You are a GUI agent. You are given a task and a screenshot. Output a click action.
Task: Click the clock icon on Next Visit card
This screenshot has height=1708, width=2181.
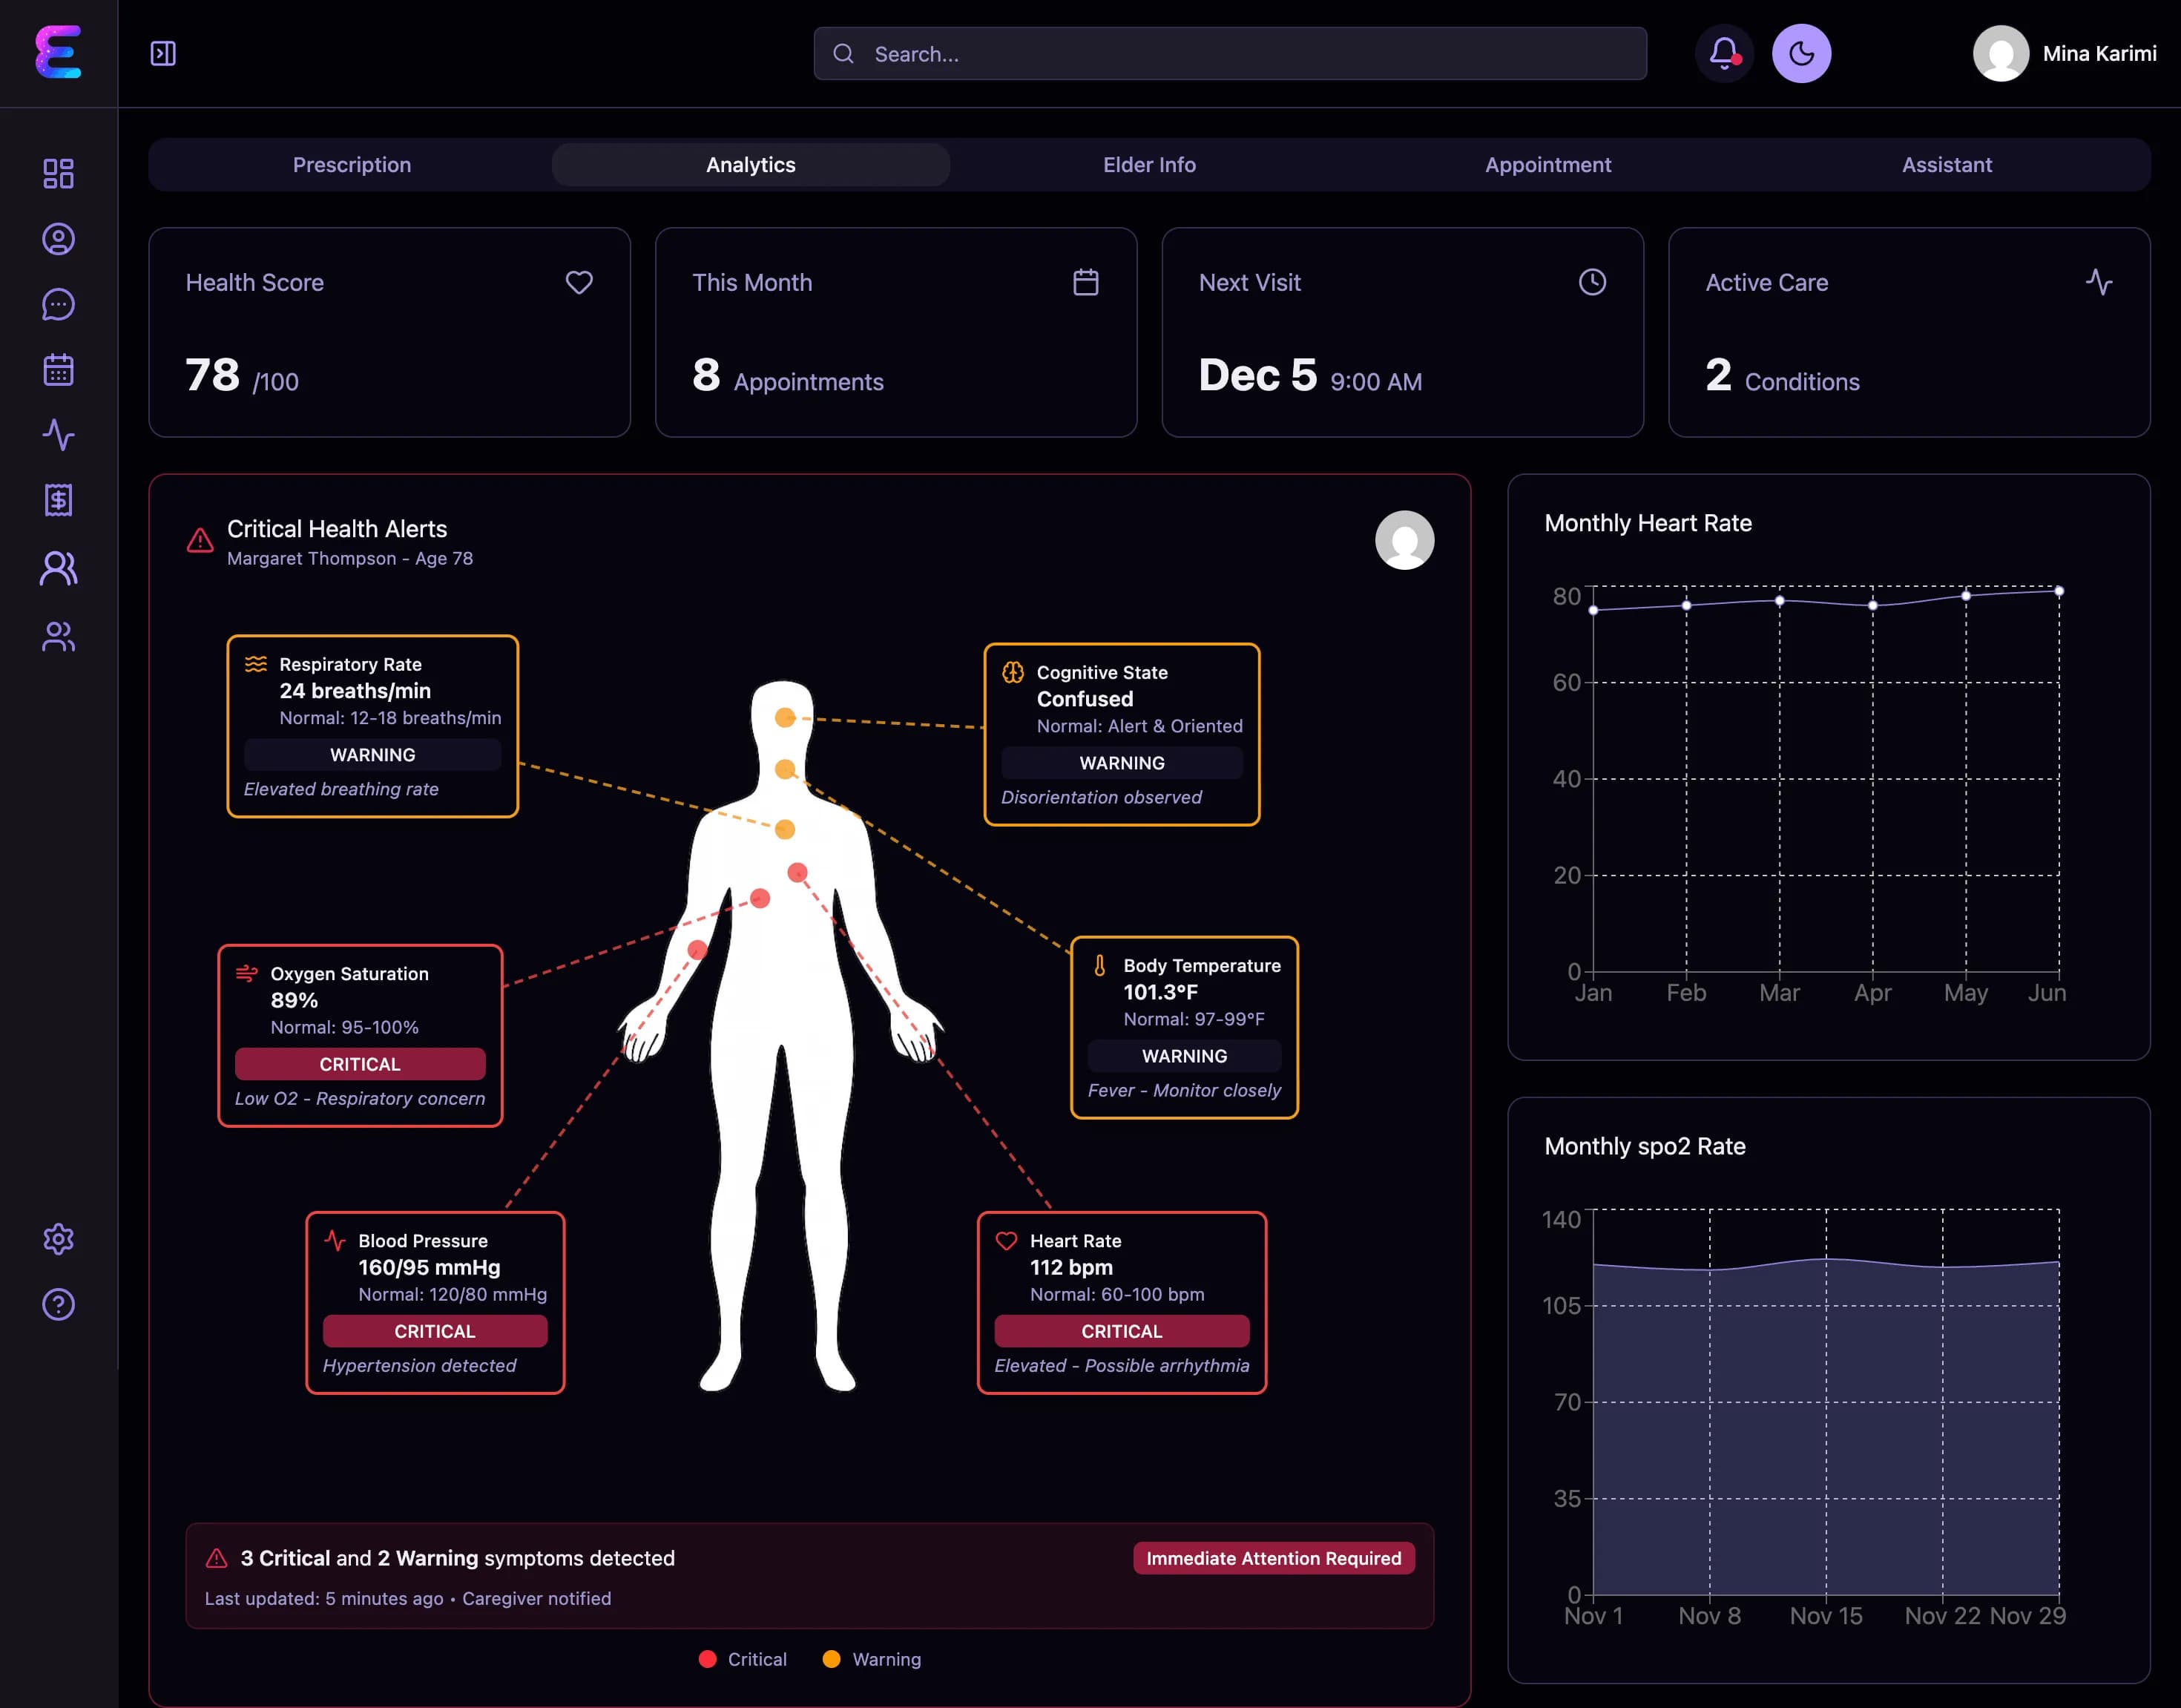click(x=1592, y=282)
